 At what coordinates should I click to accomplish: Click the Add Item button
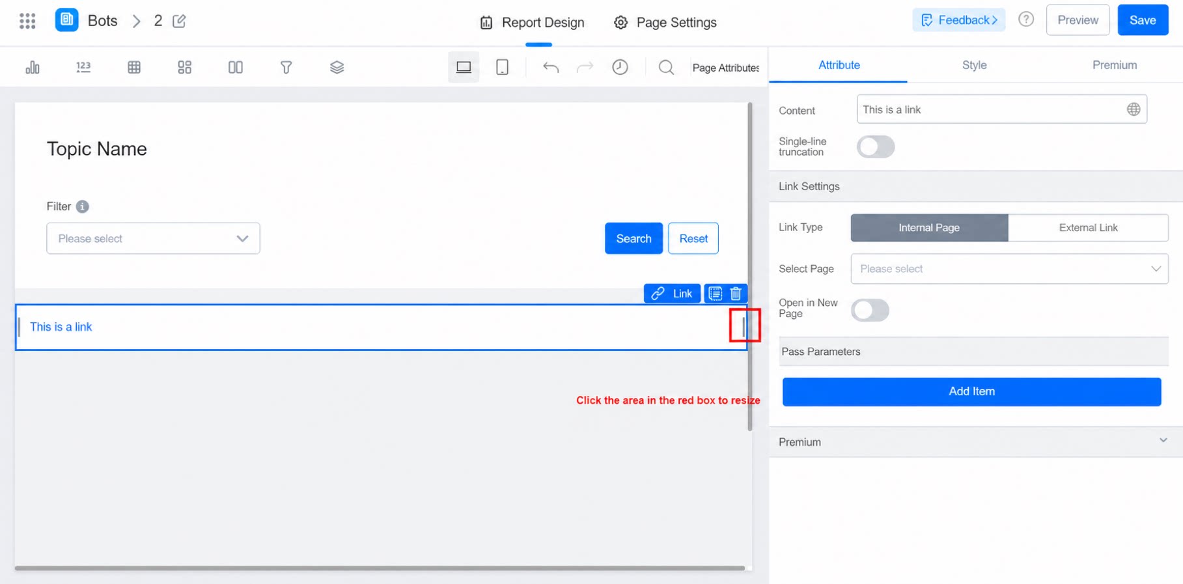pos(971,391)
